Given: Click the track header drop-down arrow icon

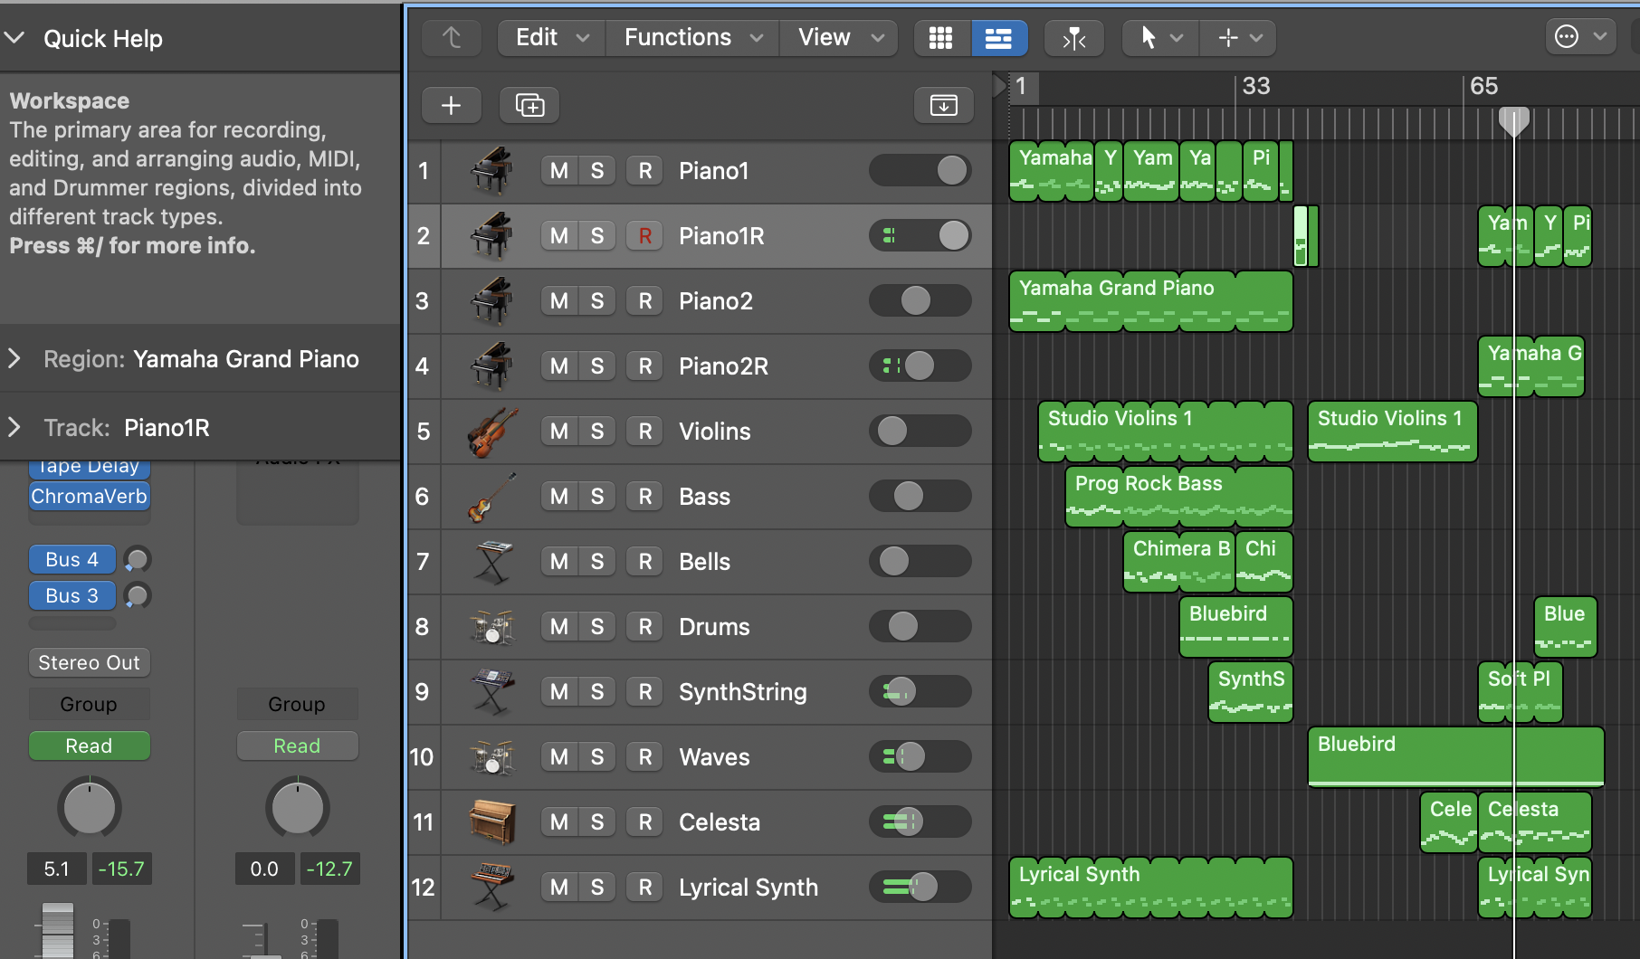Looking at the screenshot, I should (x=943, y=105).
